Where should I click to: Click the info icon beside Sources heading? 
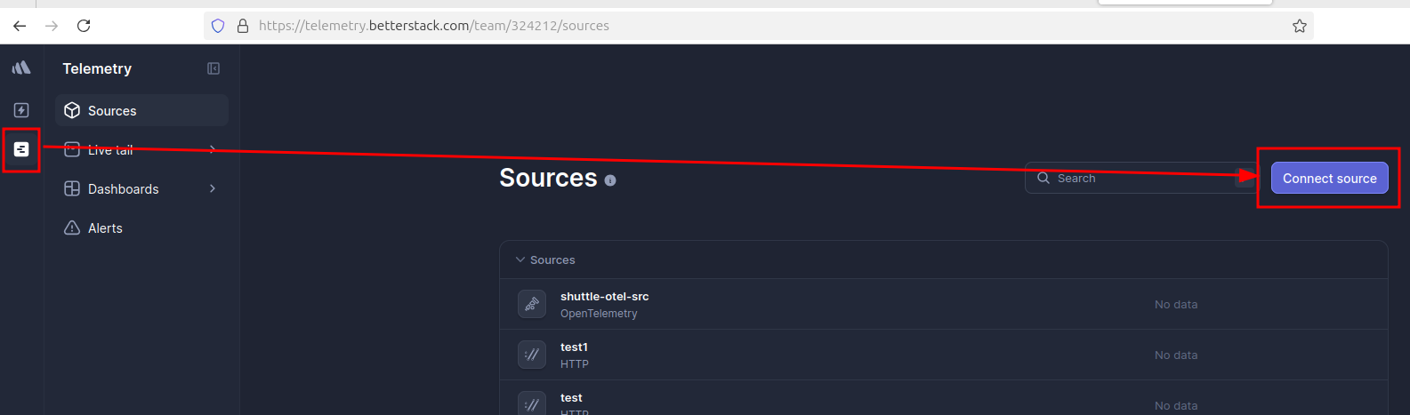610,180
